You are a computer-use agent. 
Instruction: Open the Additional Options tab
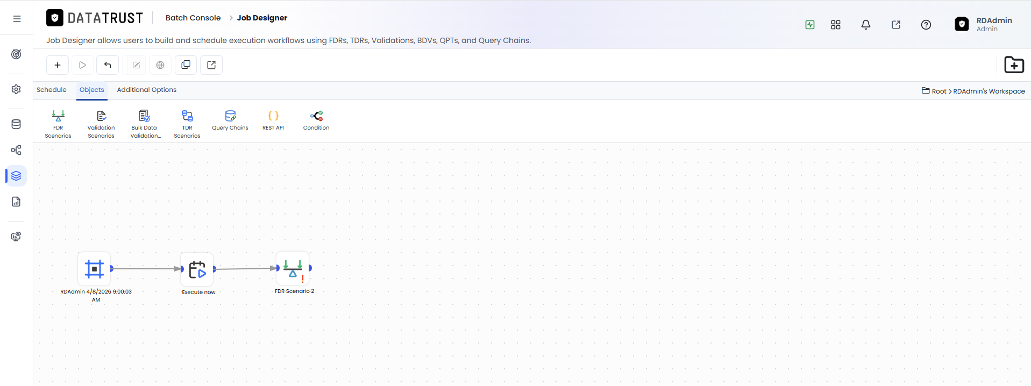coord(147,90)
